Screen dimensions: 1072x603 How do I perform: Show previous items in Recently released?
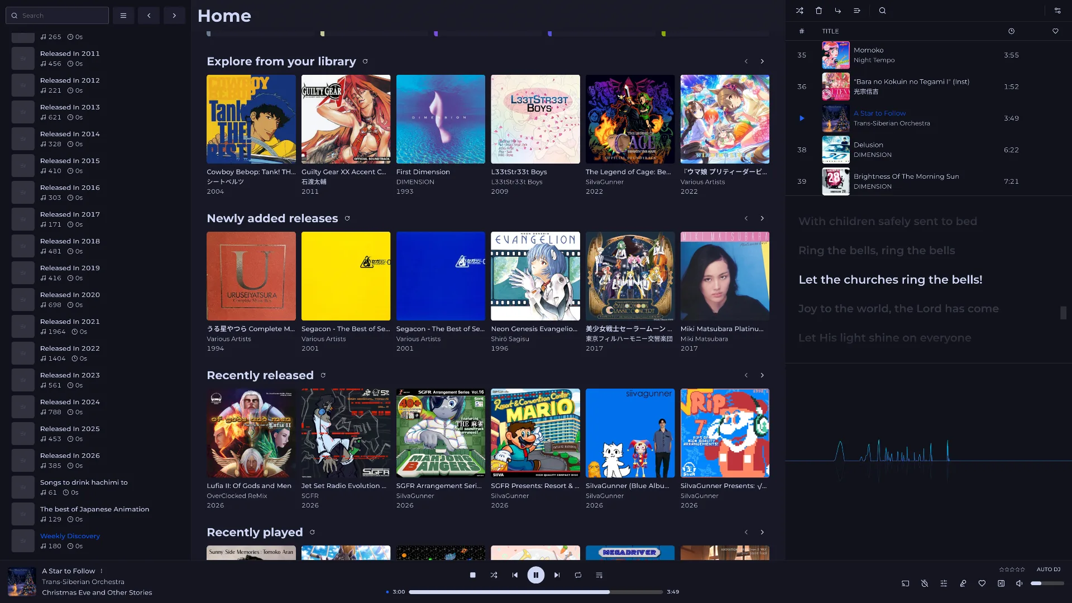coord(746,375)
